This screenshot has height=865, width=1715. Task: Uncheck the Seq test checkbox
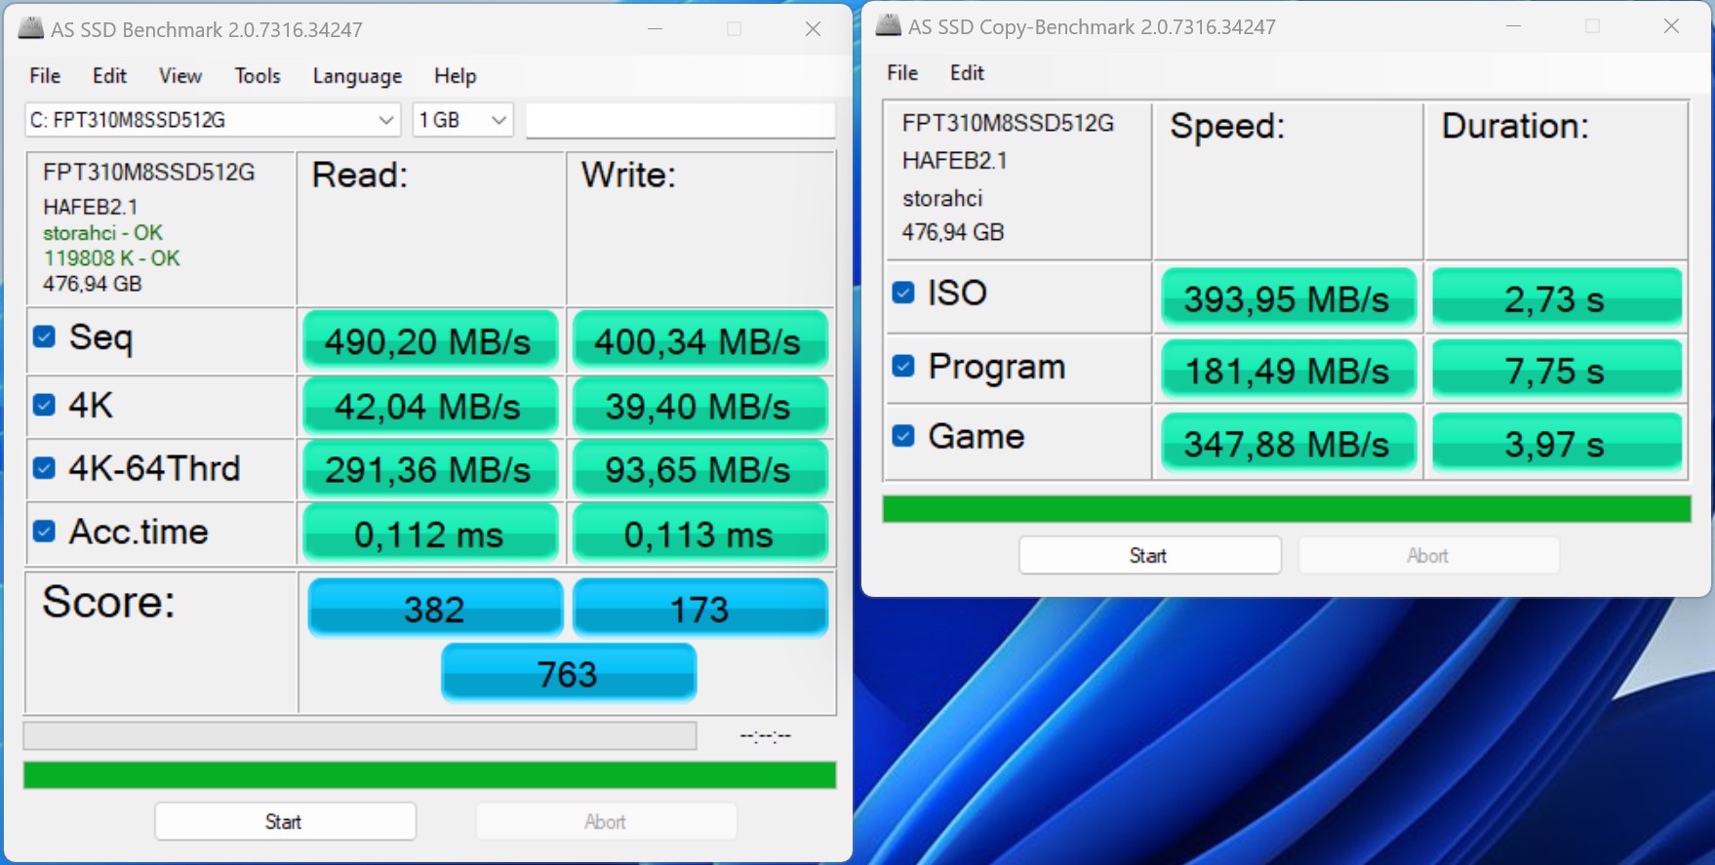[x=44, y=336]
